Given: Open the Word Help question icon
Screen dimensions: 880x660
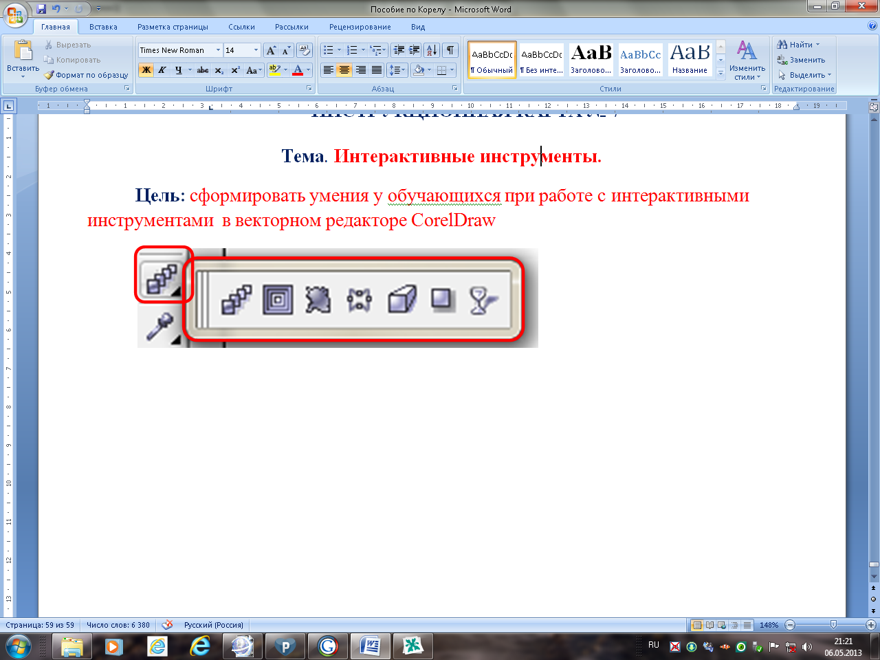Looking at the screenshot, I should tap(872, 26).
